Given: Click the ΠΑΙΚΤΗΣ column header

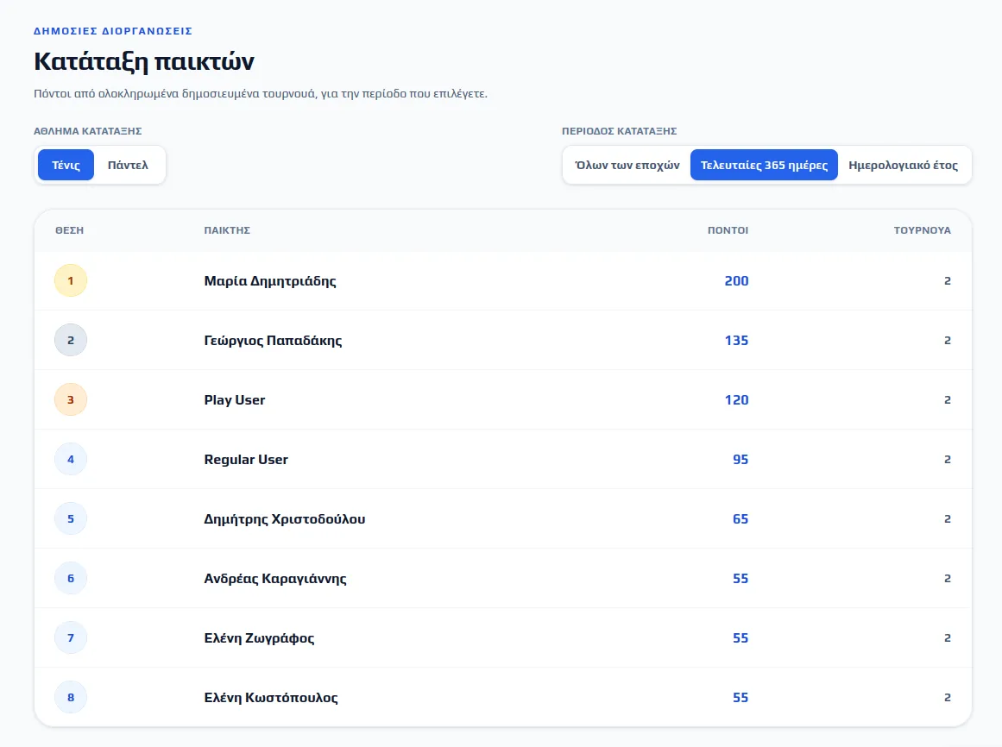Looking at the screenshot, I should [227, 230].
